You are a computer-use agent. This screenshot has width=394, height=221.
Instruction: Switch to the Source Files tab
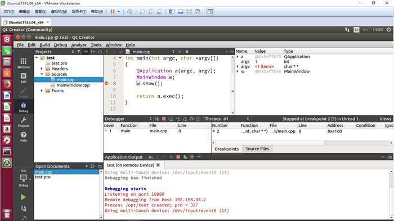257,149
